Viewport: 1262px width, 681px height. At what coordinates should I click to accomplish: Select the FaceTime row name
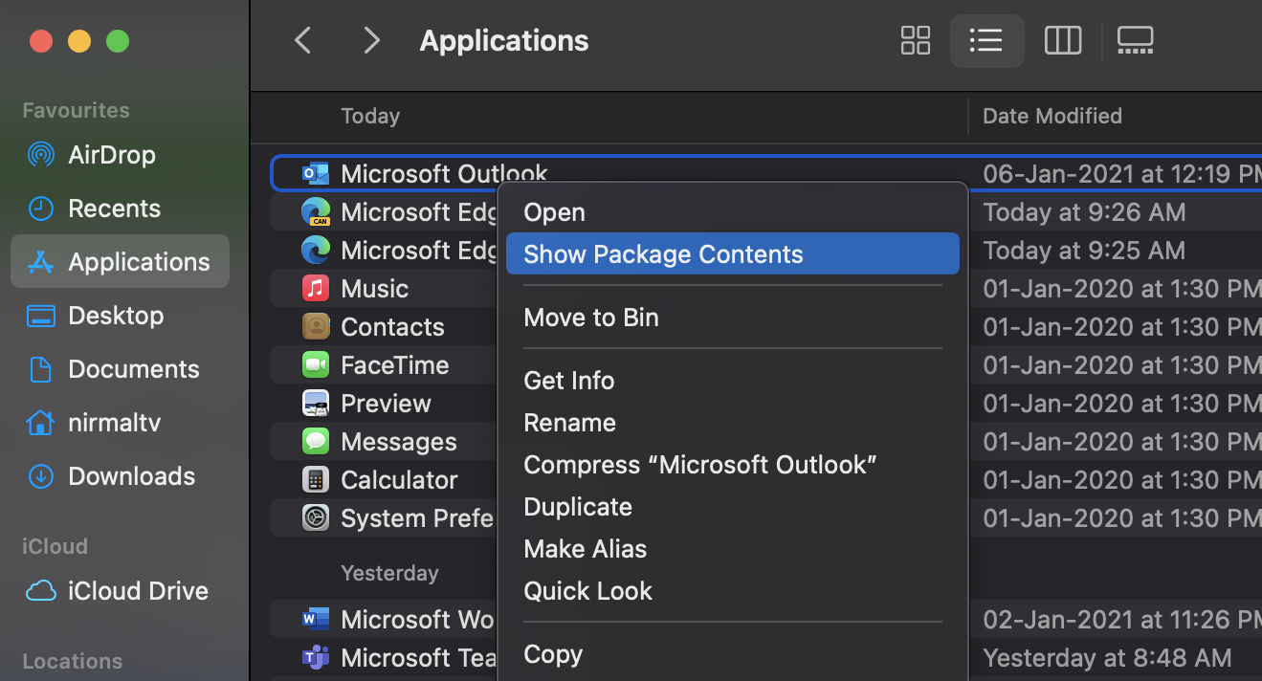click(394, 364)
